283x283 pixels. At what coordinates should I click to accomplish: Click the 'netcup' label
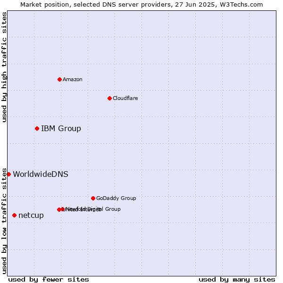[x=31, y=216]
